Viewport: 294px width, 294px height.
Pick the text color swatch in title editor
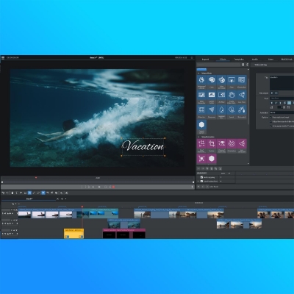290,103
